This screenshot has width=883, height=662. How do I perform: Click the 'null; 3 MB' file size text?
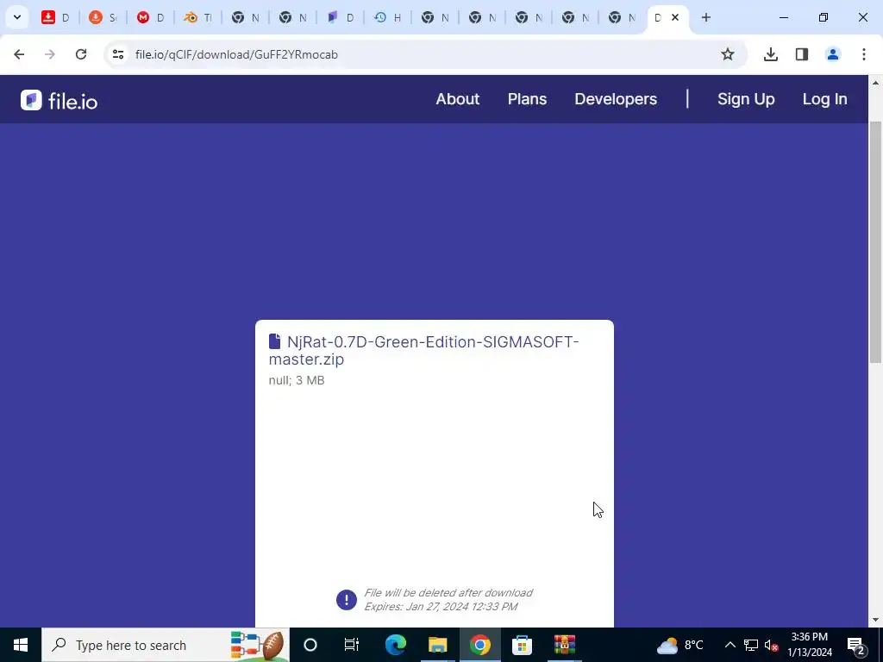297,380
